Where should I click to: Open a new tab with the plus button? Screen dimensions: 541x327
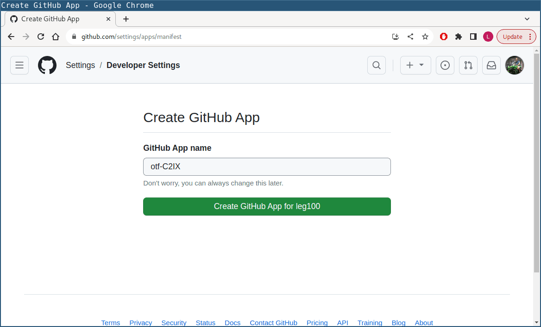(x=126, y=19)
